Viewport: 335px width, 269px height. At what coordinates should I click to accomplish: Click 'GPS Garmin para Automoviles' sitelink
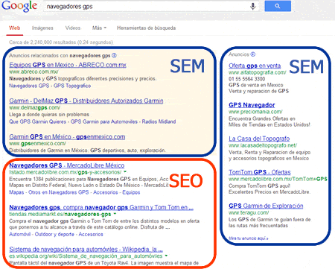coord(104,121)
